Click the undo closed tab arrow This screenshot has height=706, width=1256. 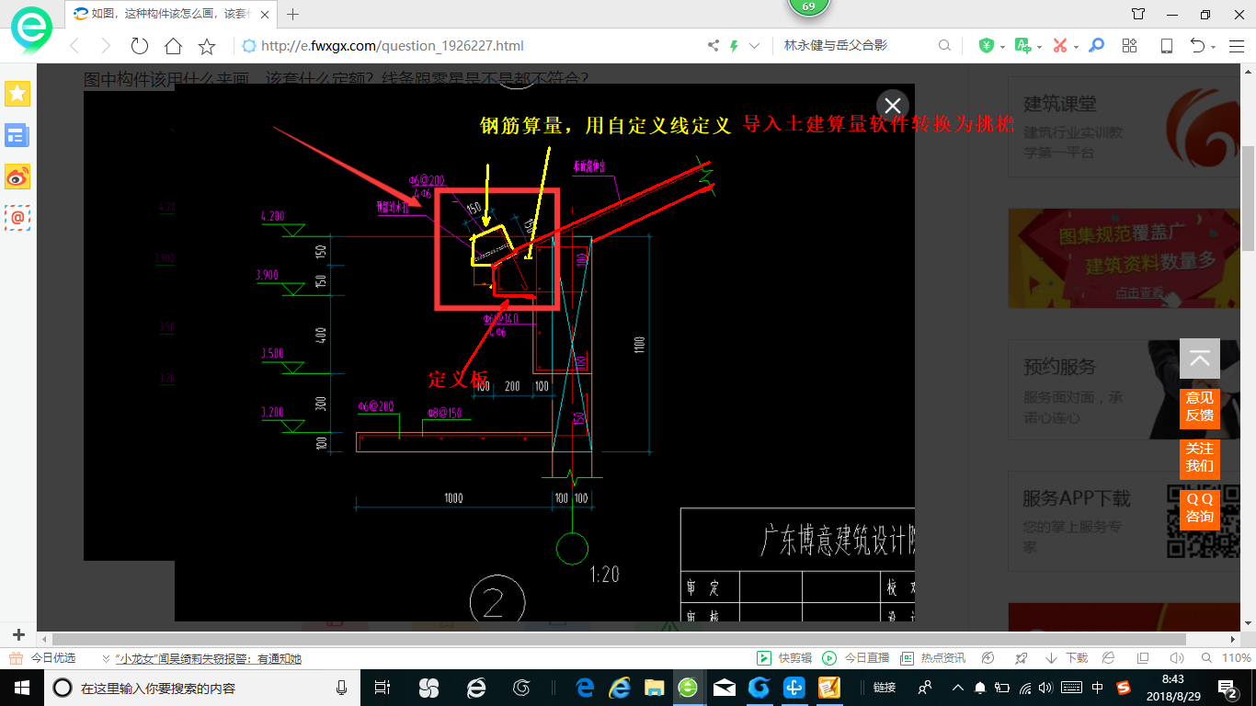pyautogui.click(x=1197, y=45)
